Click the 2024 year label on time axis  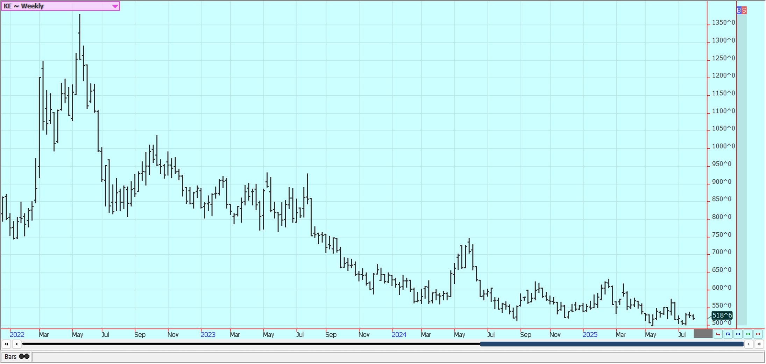(x=399, y=335)
